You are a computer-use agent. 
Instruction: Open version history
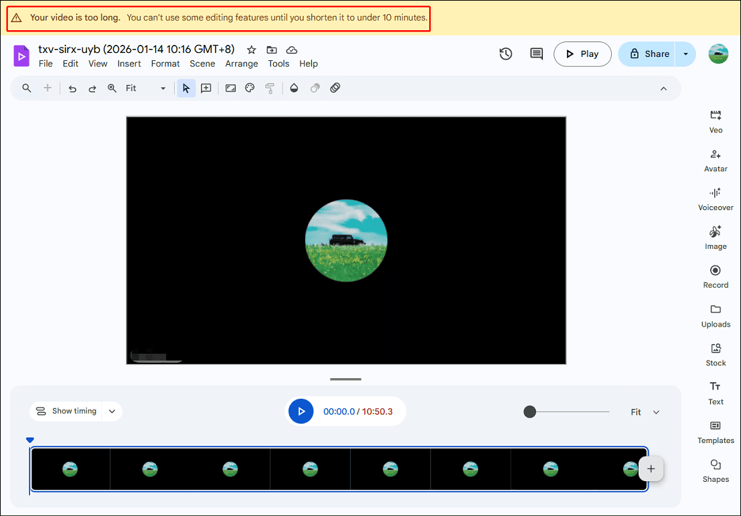pyautogui.click(x=506, y=54)
